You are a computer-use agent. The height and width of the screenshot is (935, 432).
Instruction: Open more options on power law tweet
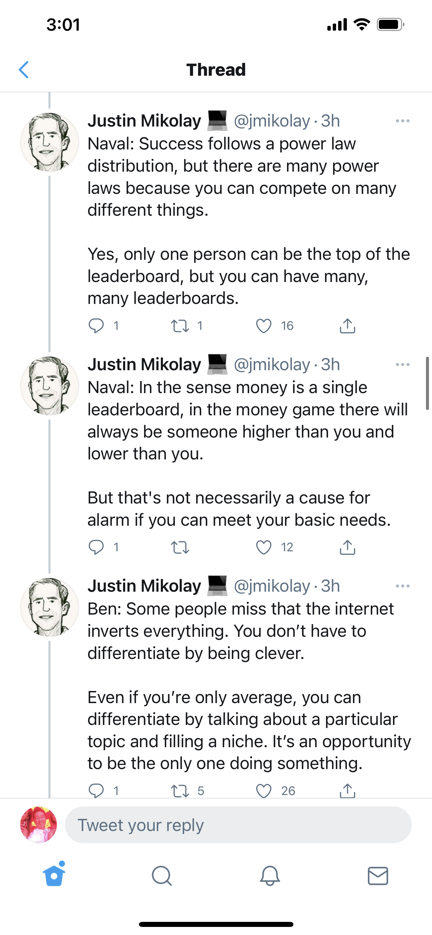point(402,121)
